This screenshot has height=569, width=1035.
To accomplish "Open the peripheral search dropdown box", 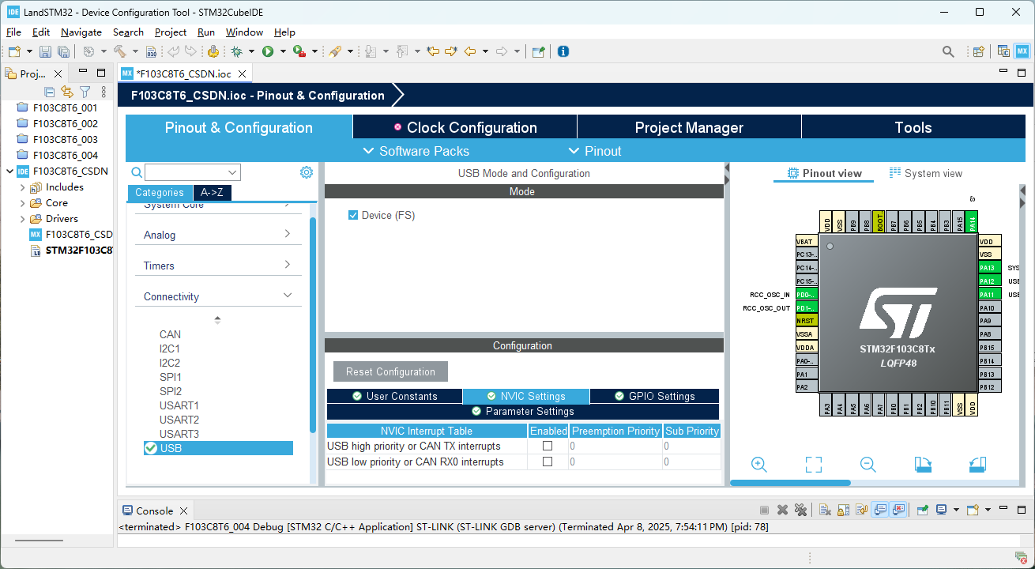I will tap(193, 172).
